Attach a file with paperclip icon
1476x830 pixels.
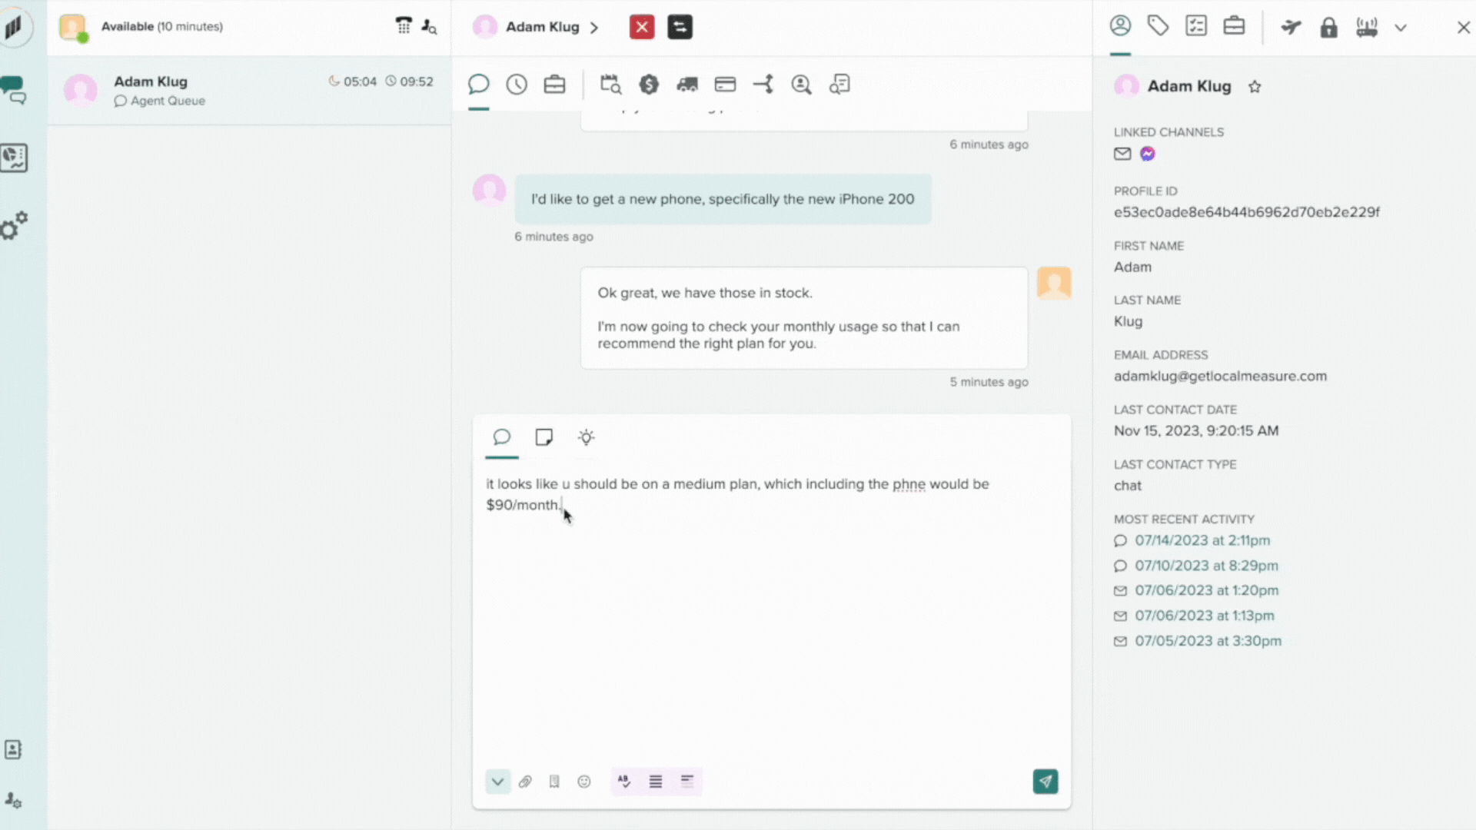coord(525,782)
